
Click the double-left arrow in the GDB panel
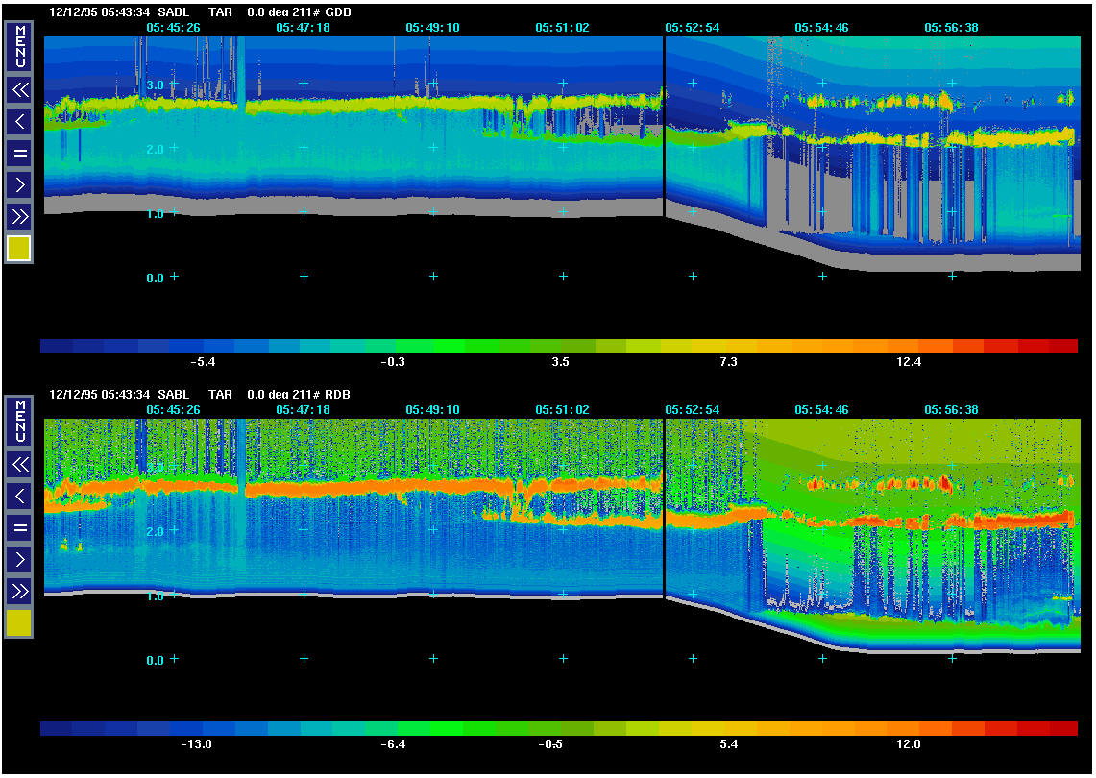pyautogui.click(x=19, y=90)
